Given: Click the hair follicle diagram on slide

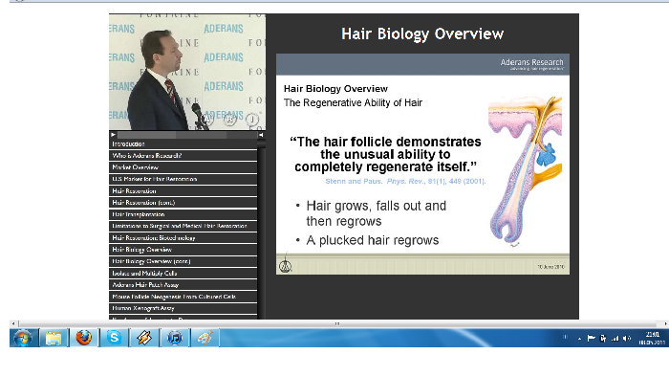Looking at the screenshot, I should tap(526, 171).
